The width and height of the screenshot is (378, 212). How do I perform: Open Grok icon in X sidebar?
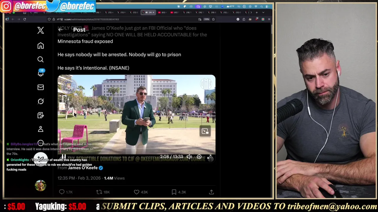click(x=40, y=101)
